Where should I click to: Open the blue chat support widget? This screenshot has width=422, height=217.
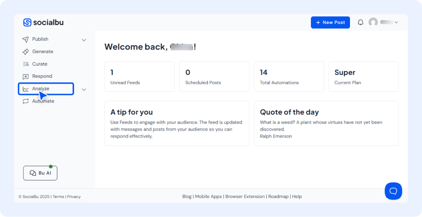(393, 191)
